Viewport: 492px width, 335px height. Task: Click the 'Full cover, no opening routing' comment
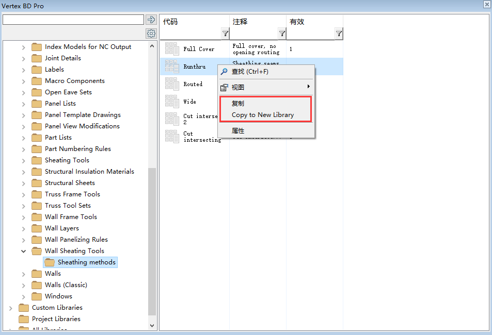tap(256, 49)
